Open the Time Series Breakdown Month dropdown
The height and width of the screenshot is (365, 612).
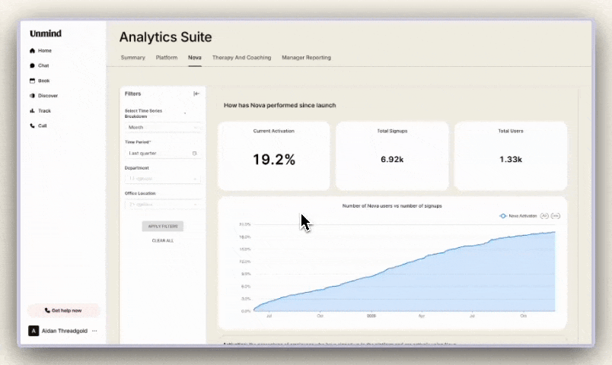pyautogui.click(x=162, y=128)
